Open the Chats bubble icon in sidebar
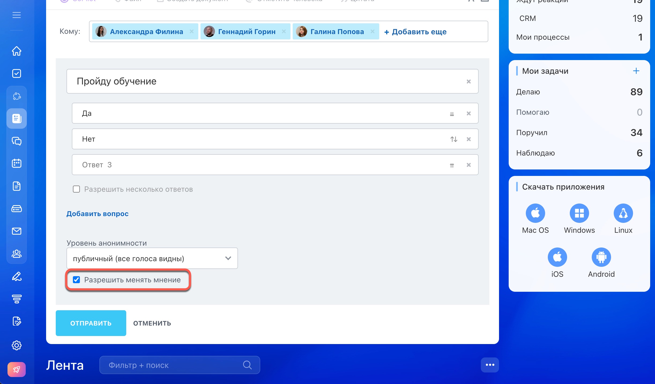 [17, 141]
